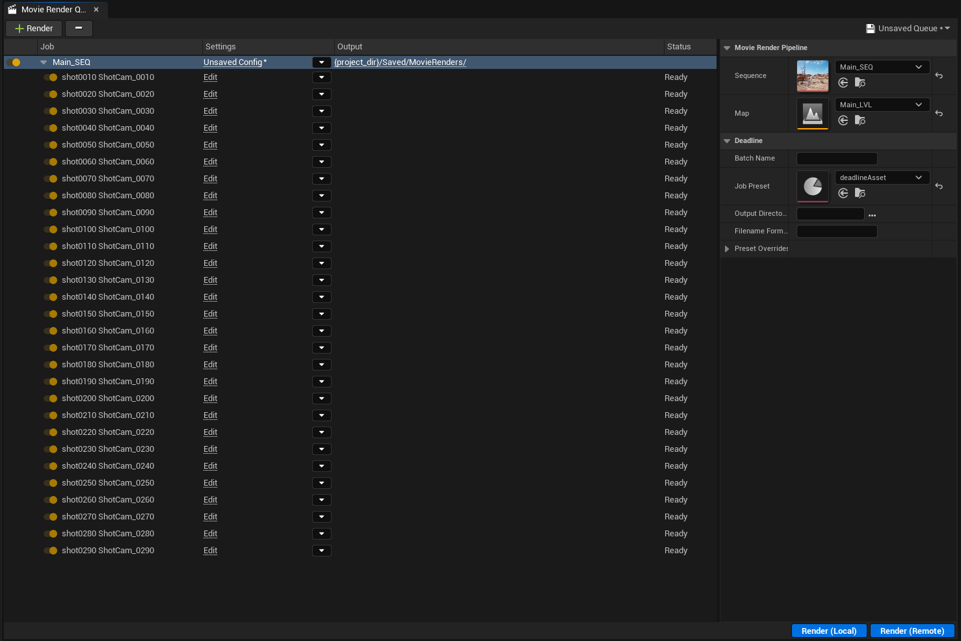Open the Output Directory ellipsis picker
Screen dimensions: 961x641
872,214
